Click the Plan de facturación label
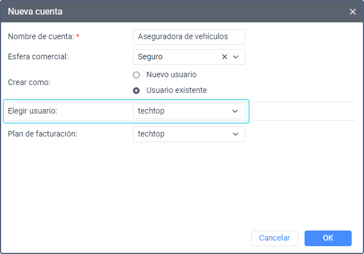 coord(42,134)
